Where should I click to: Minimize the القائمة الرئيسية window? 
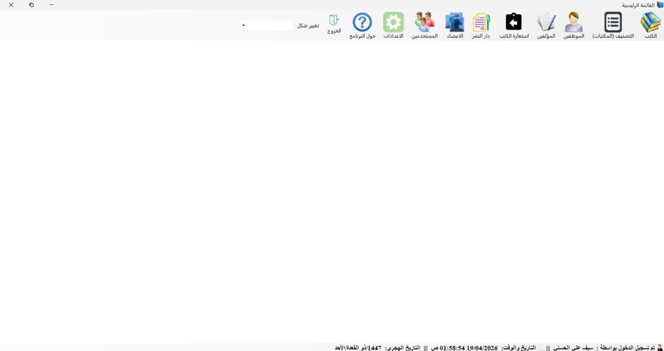[51, 5]
